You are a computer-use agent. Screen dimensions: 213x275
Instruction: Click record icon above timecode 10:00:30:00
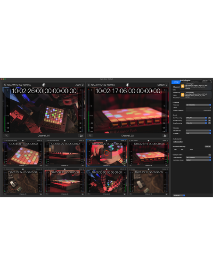(106, 169)
